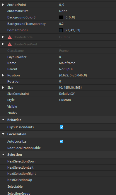Collapse the Selection section
The width and height of the screenshot is (116, 195).
click(x=3, y=155)
